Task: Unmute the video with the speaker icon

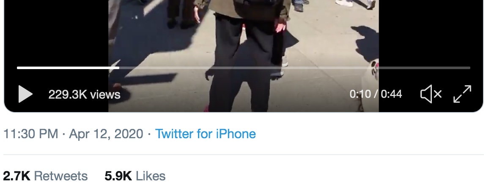Action: (x=431, y=94)
